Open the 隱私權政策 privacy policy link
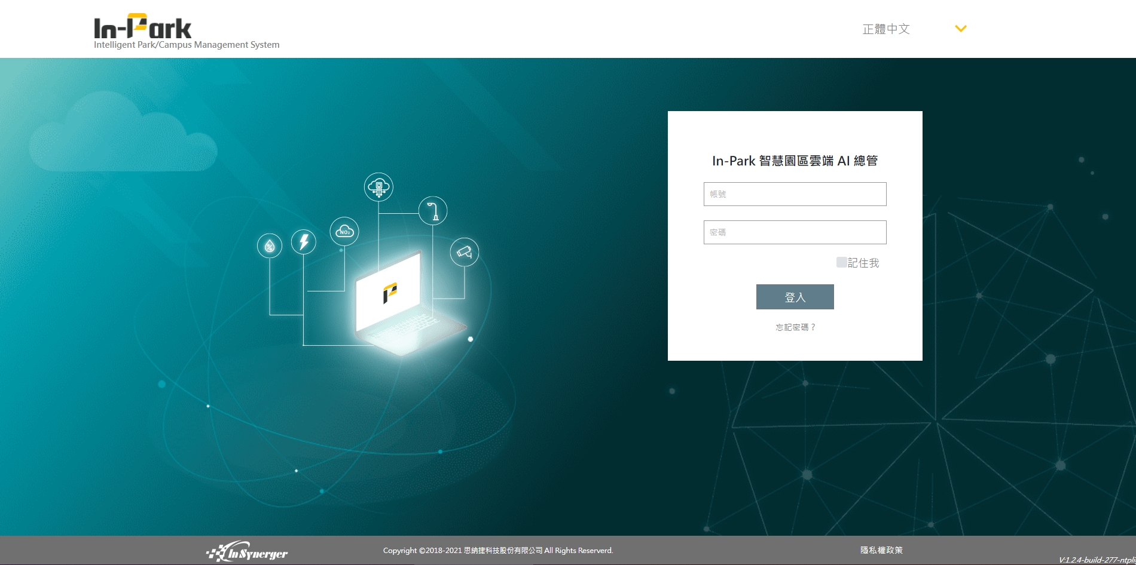Viewport: 1136px width, 565px height. [x=881, y=550]
